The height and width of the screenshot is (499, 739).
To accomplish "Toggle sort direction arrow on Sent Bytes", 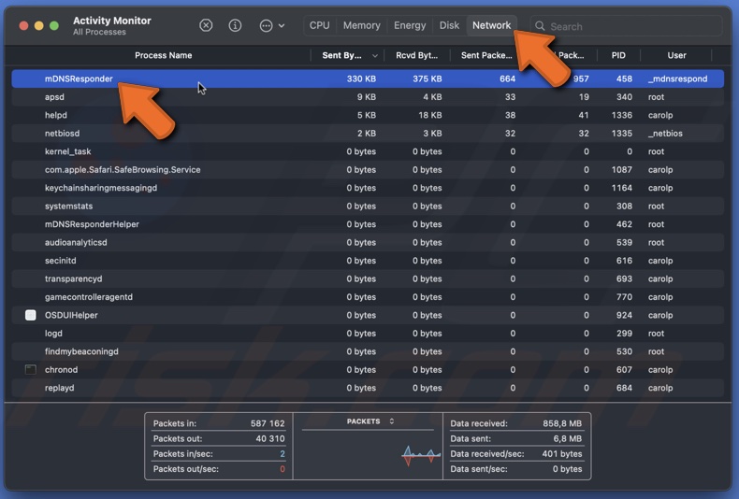I will [x=375, y=56].
